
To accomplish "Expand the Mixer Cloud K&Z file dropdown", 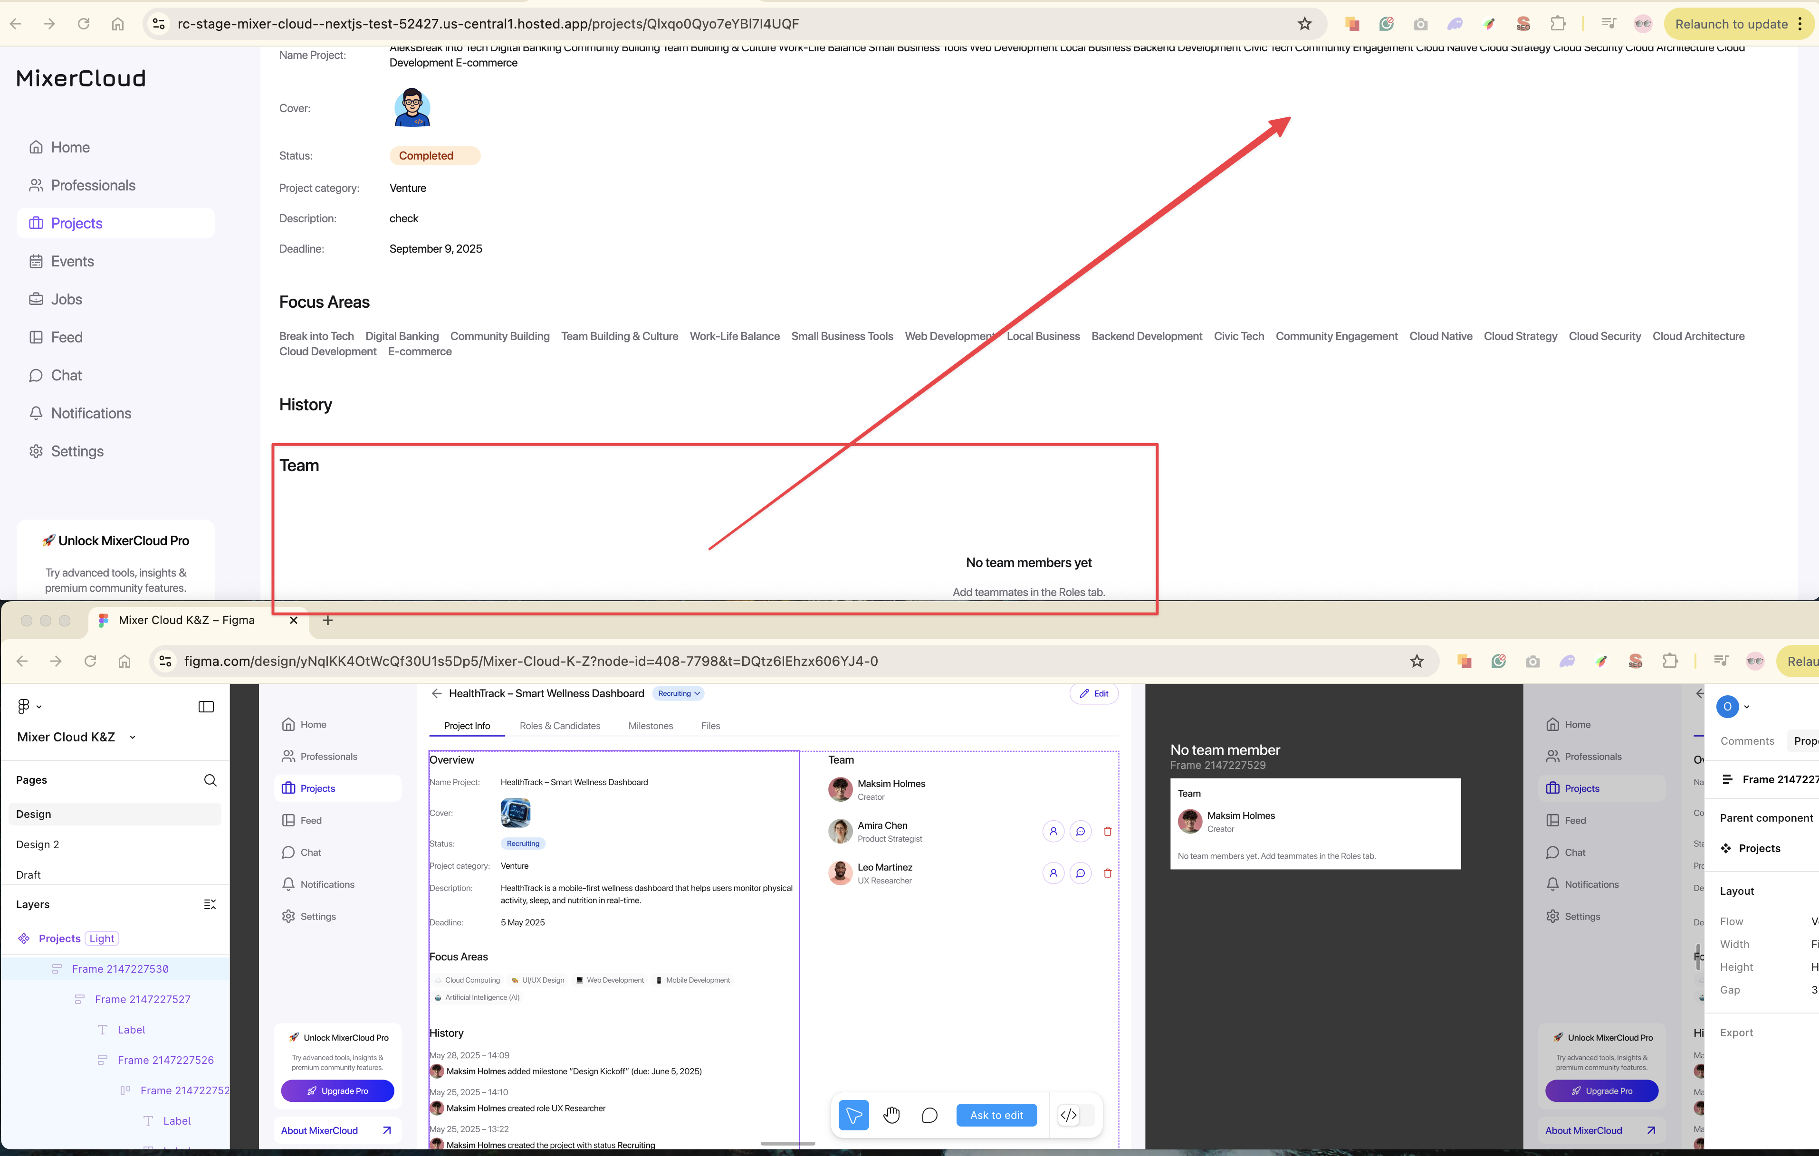I will [133, 738].
